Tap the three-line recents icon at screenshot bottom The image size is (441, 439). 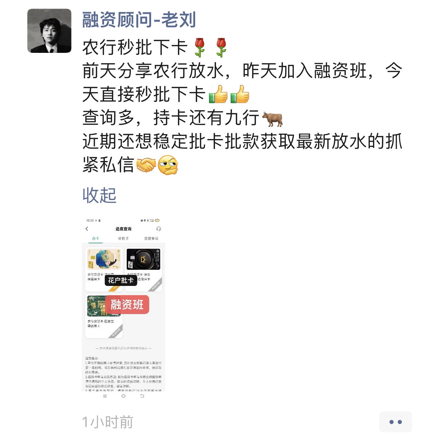[105, 396]
